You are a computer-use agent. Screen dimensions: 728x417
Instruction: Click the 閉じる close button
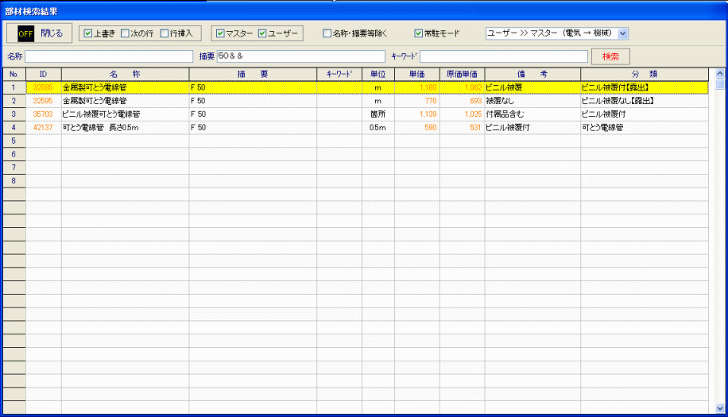click(40, 33)
